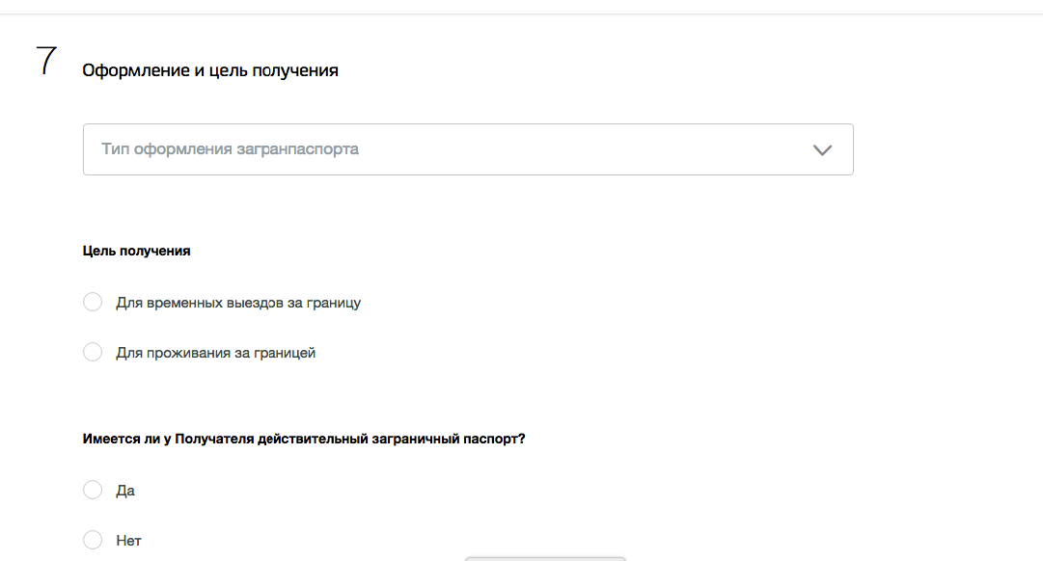This screenshot has height=561, width=1043.
Task: Click the partially visible button at the bottom
Action: tap(545, 557)
